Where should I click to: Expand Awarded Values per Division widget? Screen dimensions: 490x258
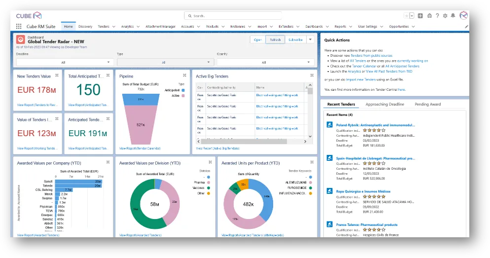pyautogui.click(x=210, y=162)
